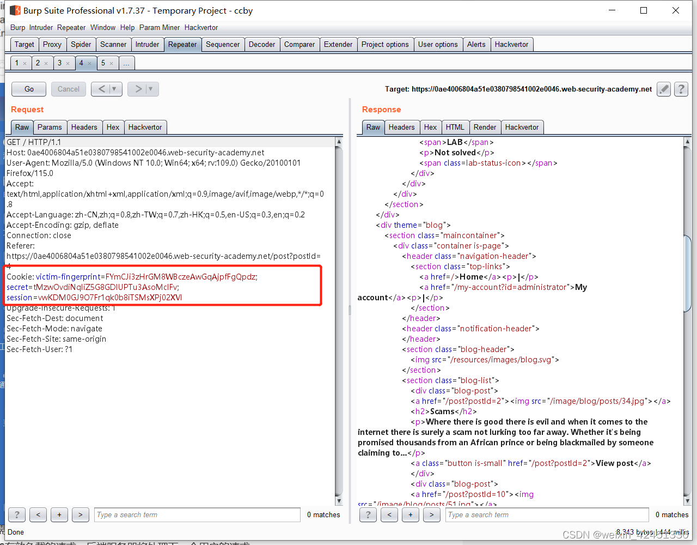Switch to the Scanner tab
Viewport: 697px width, 545px height.
(113, 44)
